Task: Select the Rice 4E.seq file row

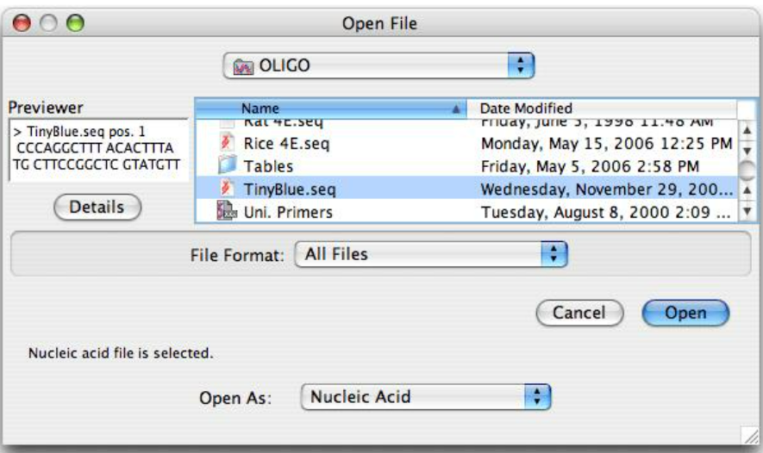Action: [466, 143]
